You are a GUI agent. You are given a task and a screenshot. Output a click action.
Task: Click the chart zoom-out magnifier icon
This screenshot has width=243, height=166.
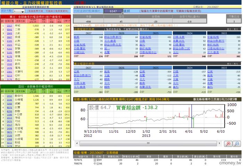237,144
